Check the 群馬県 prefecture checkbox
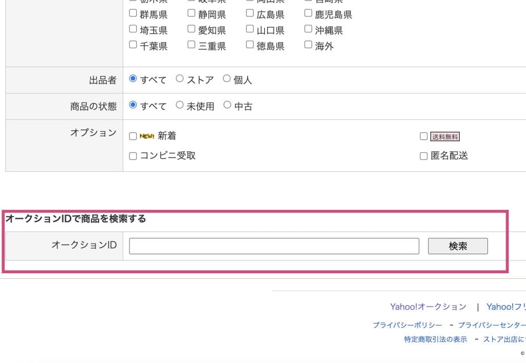Screen dimensions: 526x363 pos(133,13)
